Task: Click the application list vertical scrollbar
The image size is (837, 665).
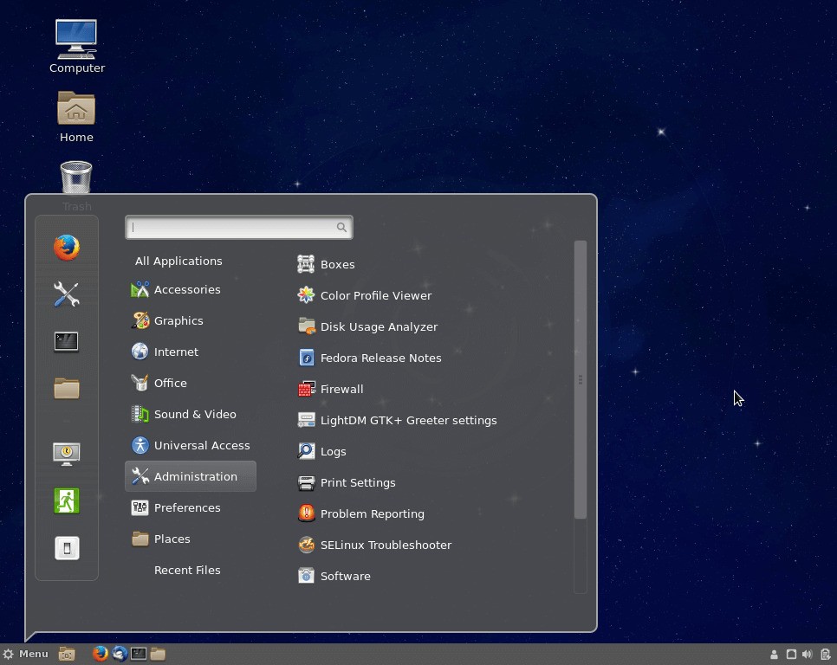Action: pos(581,379)
